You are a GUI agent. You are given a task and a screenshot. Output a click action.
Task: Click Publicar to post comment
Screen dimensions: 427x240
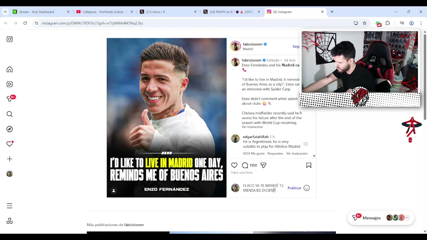294,188
